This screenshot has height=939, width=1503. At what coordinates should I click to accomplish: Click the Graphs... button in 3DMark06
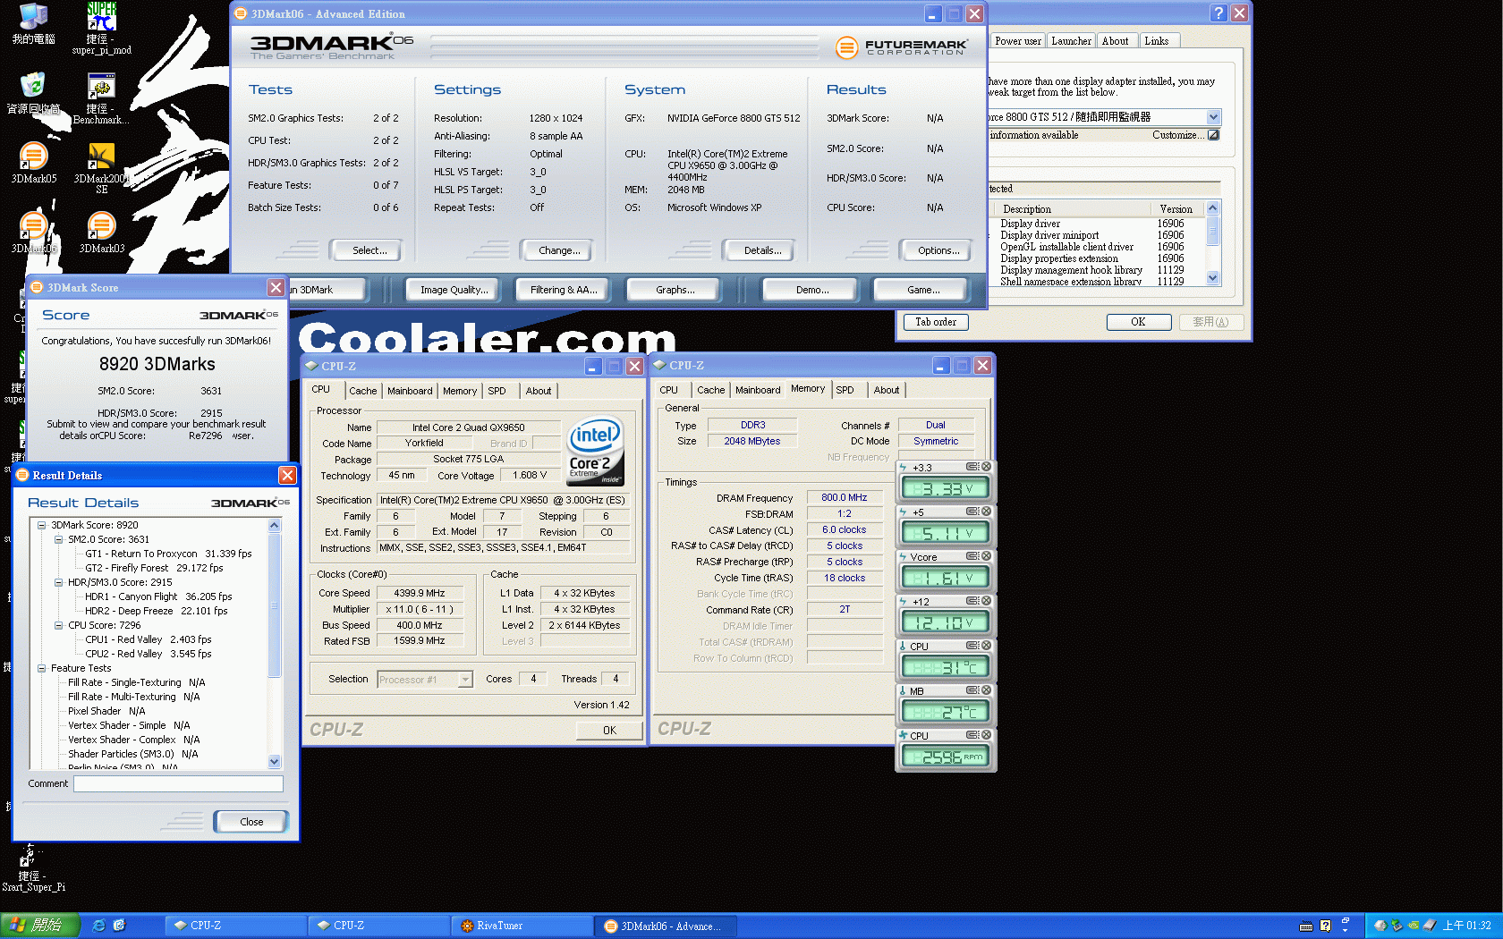675,290
